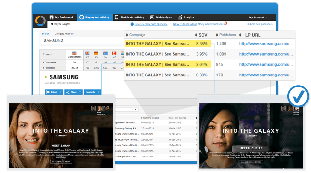
Task: Open the Meet Michelle ad thumbnail
Action: 251,136
